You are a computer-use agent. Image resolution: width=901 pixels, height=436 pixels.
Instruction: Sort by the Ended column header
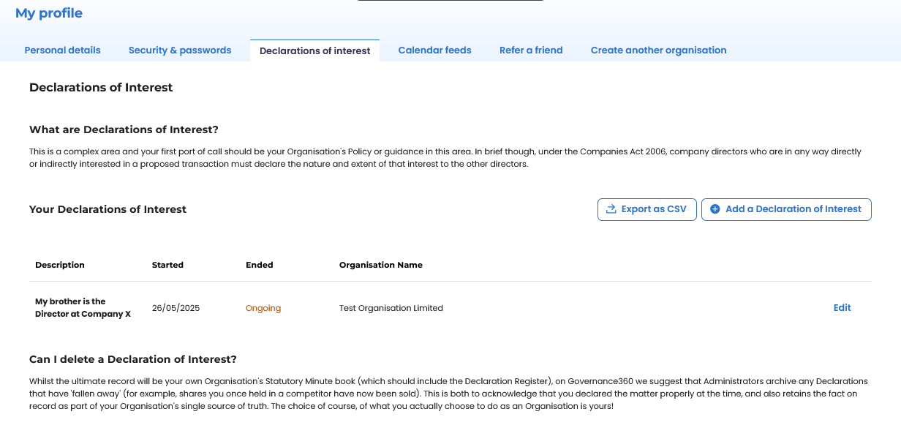point(260,265)
